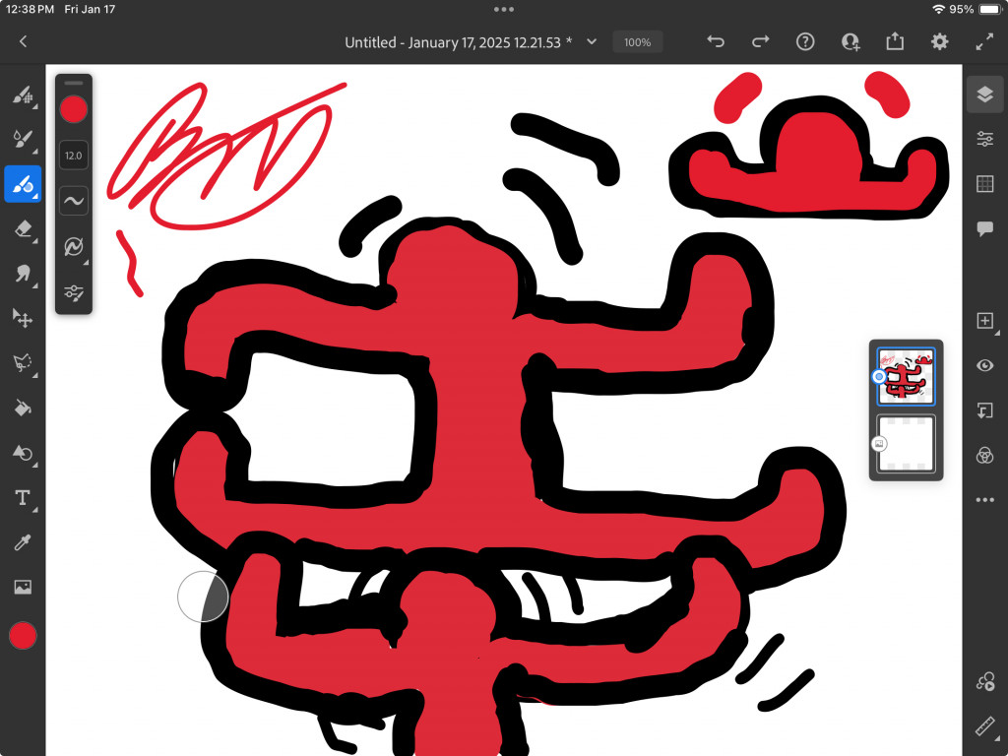Screen dimensions: 1008x756
Task: Open the brush smoothing options
Action: pyautogui.click(x=74, y=201)
